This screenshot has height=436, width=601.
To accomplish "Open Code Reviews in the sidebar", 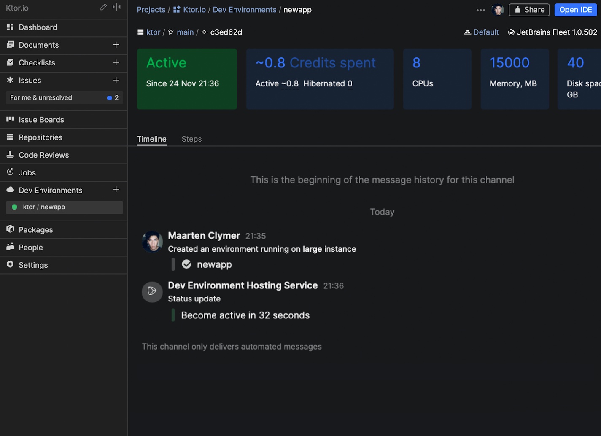I will pos(64,155).
